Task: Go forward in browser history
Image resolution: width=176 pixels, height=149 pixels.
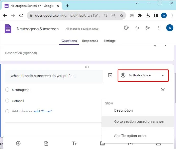Action: click(13, 15)
